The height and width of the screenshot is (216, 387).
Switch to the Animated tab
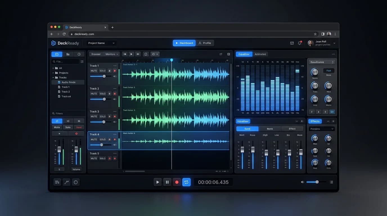pyautogui.click(x=260, y=54)
